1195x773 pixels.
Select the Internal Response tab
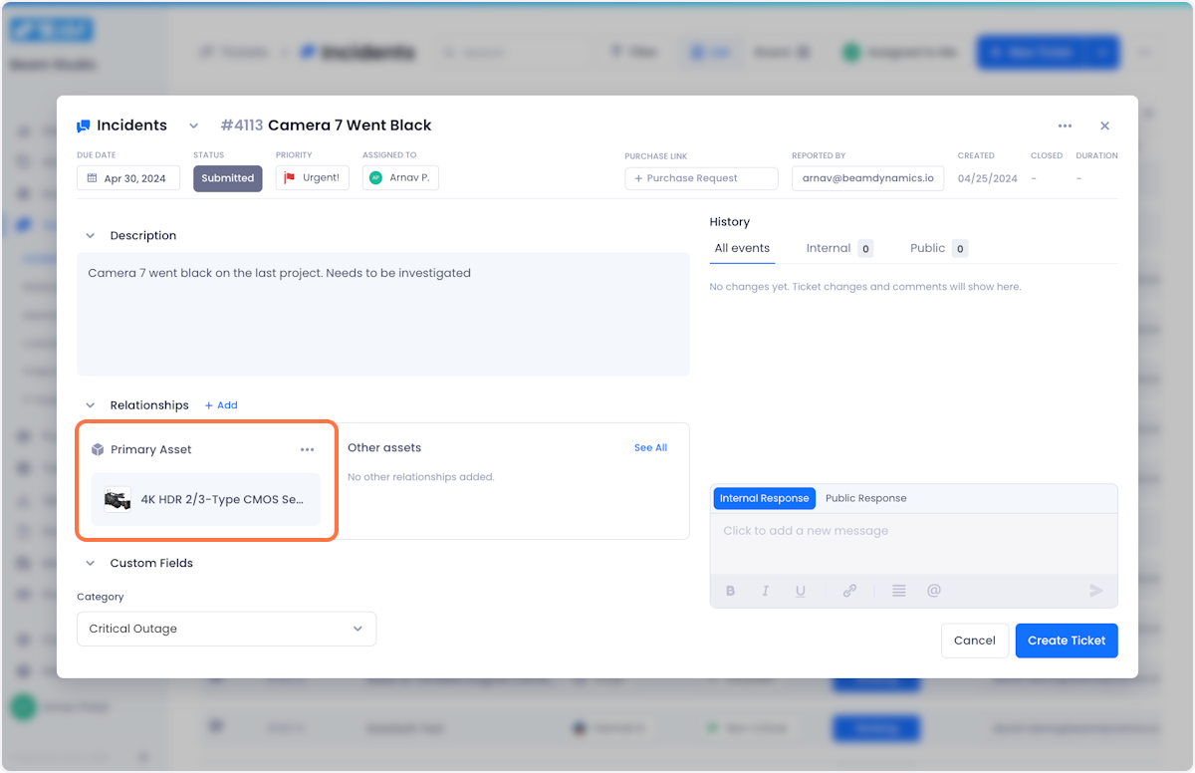click(x=765, y=498)
